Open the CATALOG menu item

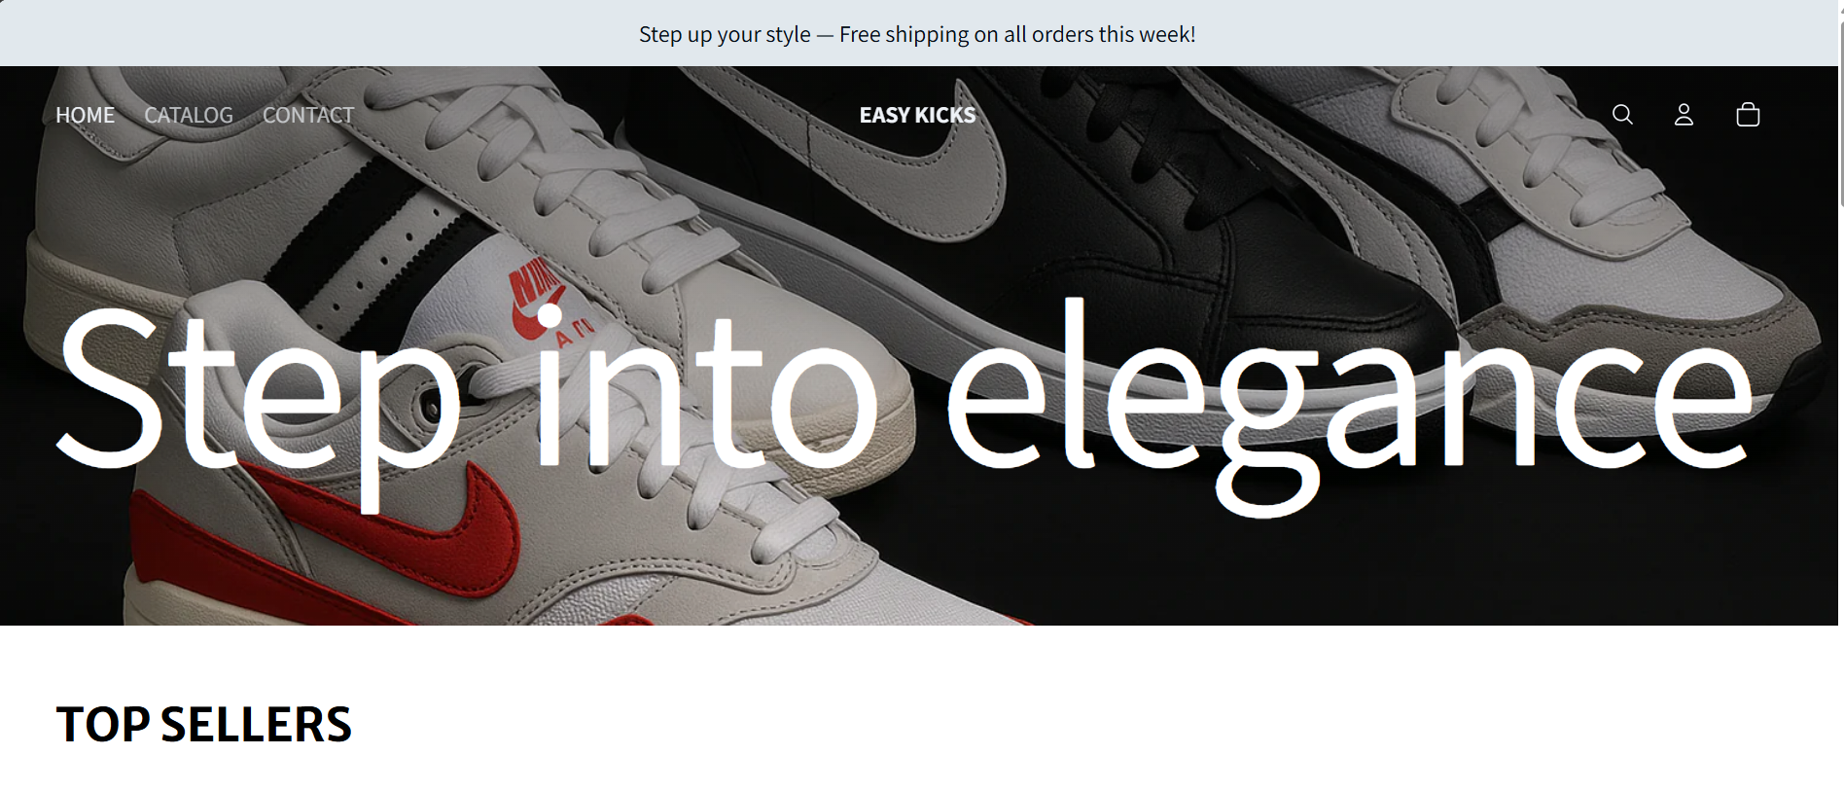point(189,115)
